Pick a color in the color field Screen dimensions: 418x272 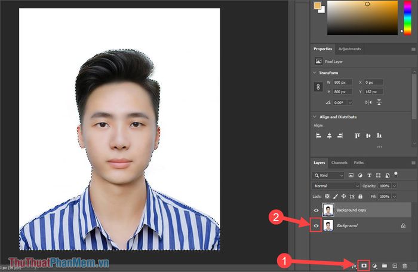[x=362, y=17]
